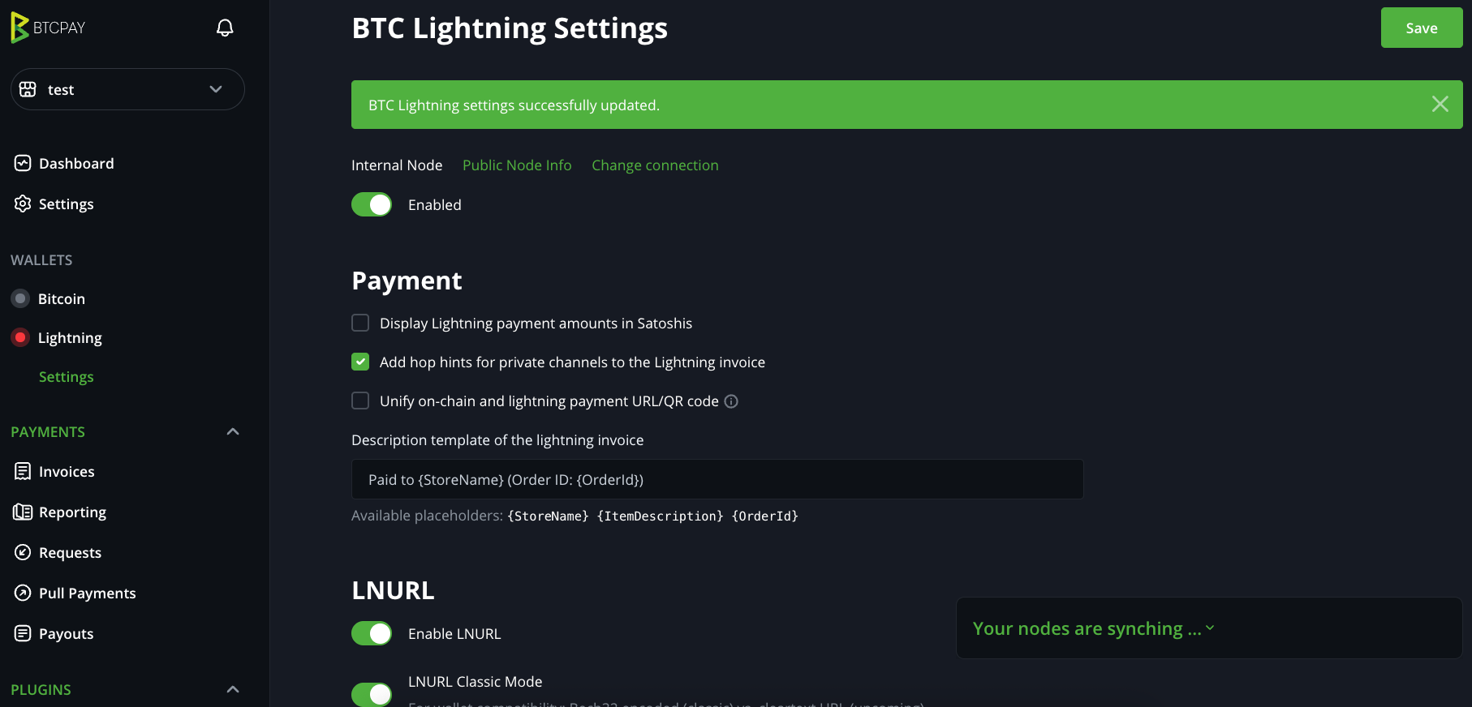Viewport: 1472px width, 707px height.
Task: Save the BTC Lightning settings
Action: 1421,27
